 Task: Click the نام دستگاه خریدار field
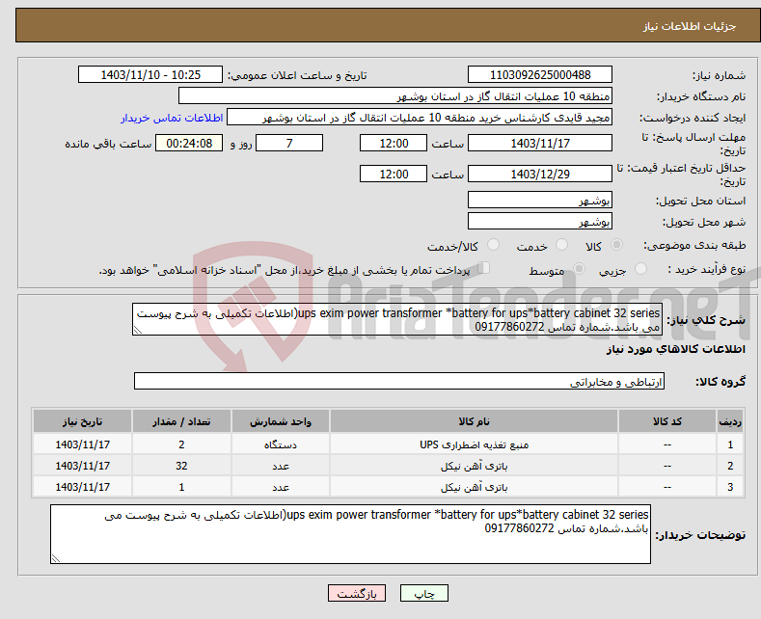(x=395, y=96)
